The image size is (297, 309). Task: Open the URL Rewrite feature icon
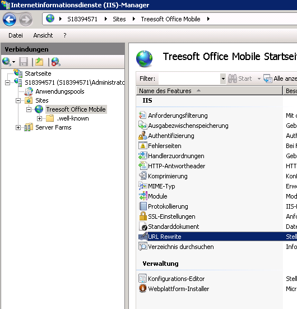pos(143,236)
